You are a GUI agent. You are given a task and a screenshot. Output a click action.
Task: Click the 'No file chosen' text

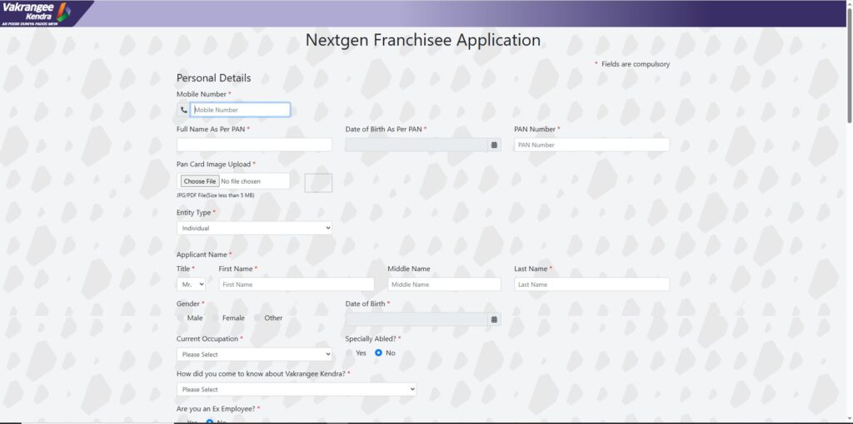tap(241, 181)
